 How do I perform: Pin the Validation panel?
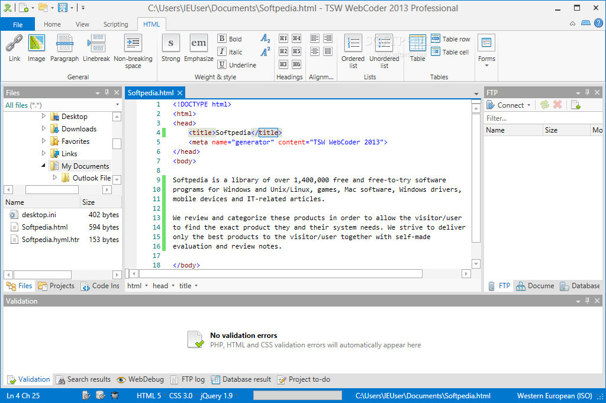click(x=588, y=301)
